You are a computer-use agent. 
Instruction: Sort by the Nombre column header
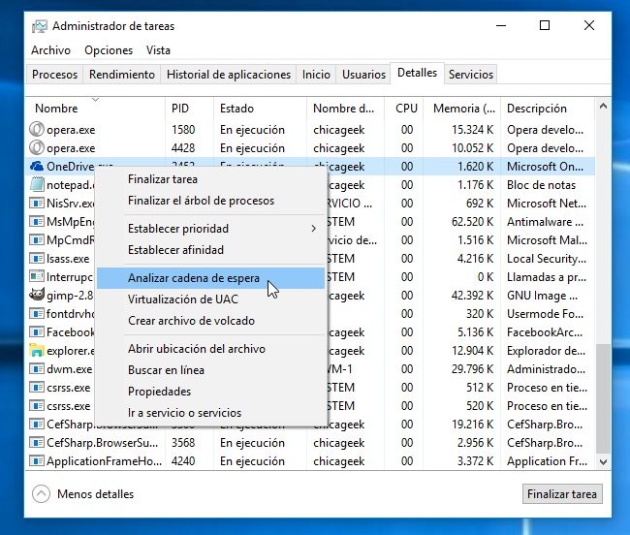click(56, 109)
